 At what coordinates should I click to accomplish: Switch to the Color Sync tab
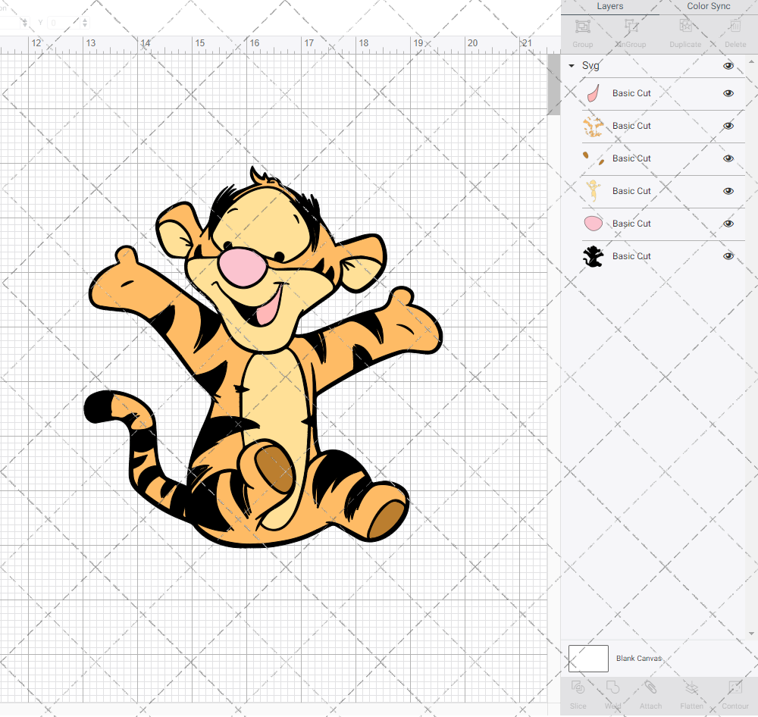click(708, 7)
